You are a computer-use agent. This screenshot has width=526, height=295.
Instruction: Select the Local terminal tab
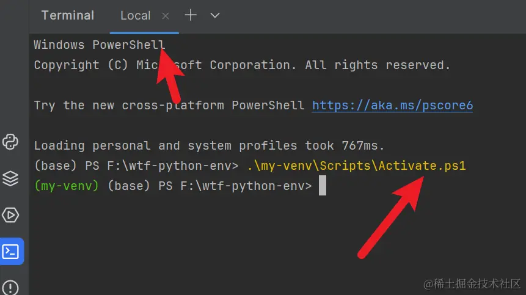(x=136, y=16)
